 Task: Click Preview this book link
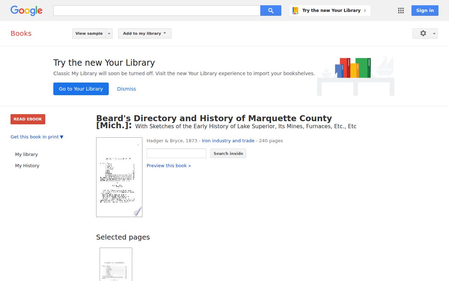169,166
